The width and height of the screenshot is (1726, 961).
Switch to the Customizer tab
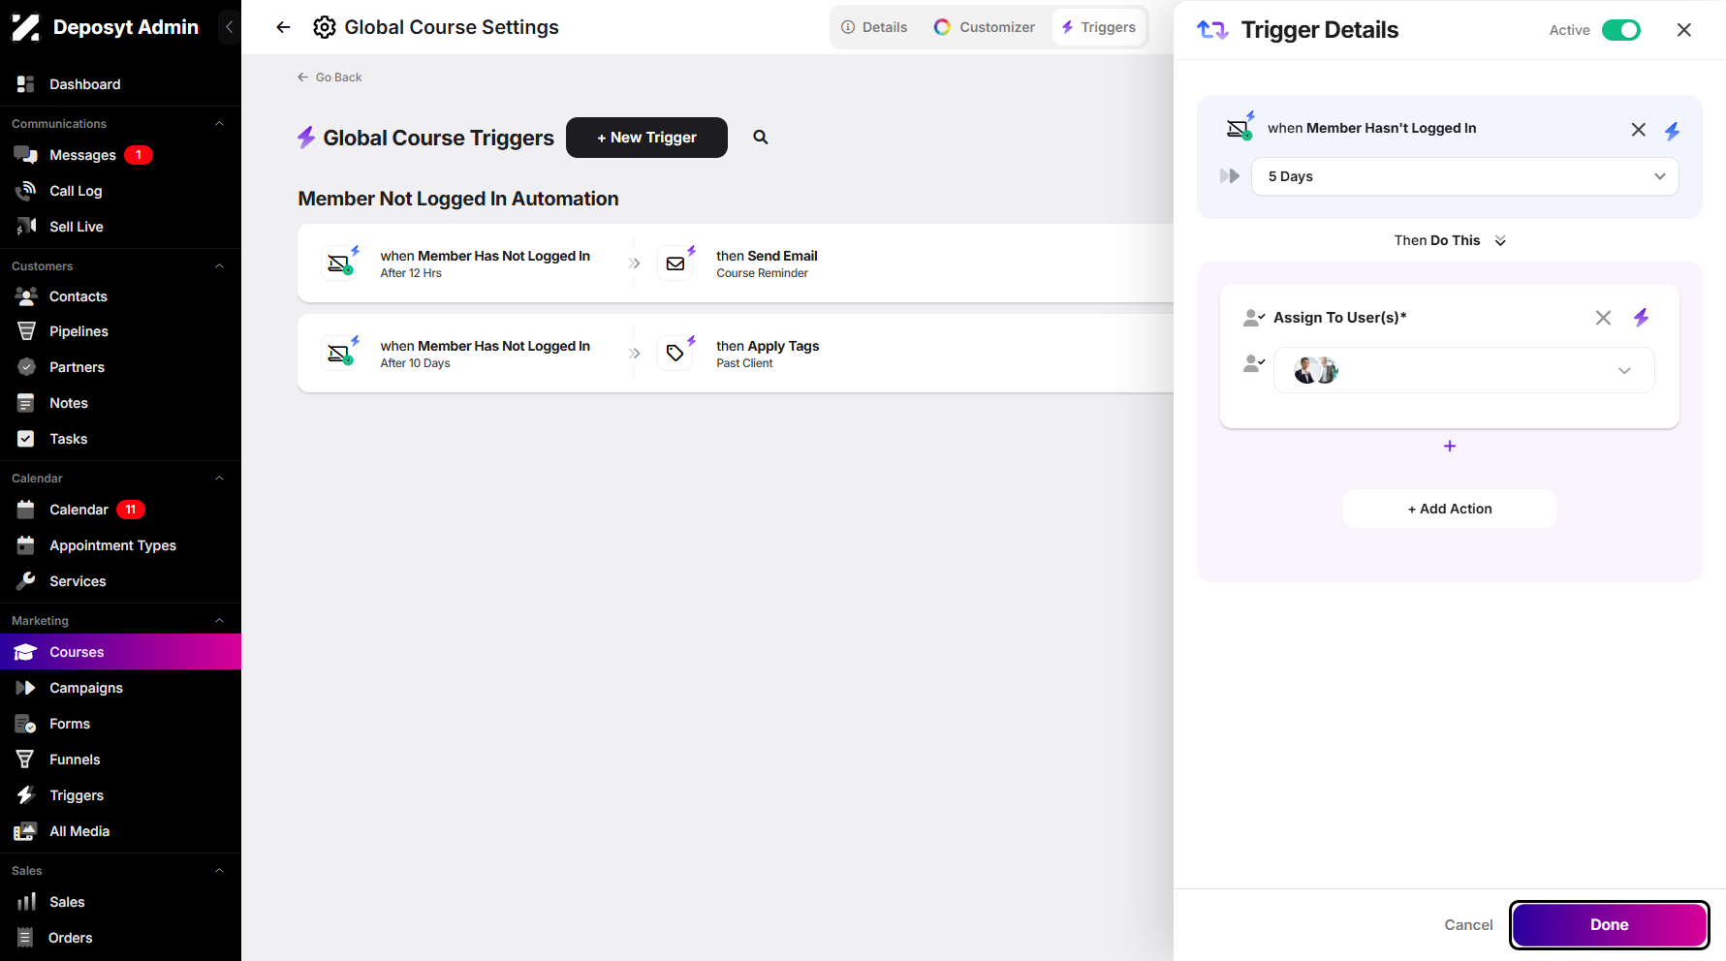985,27
